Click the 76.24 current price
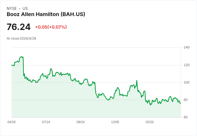 pyautogui.click(x=18, y=27)
